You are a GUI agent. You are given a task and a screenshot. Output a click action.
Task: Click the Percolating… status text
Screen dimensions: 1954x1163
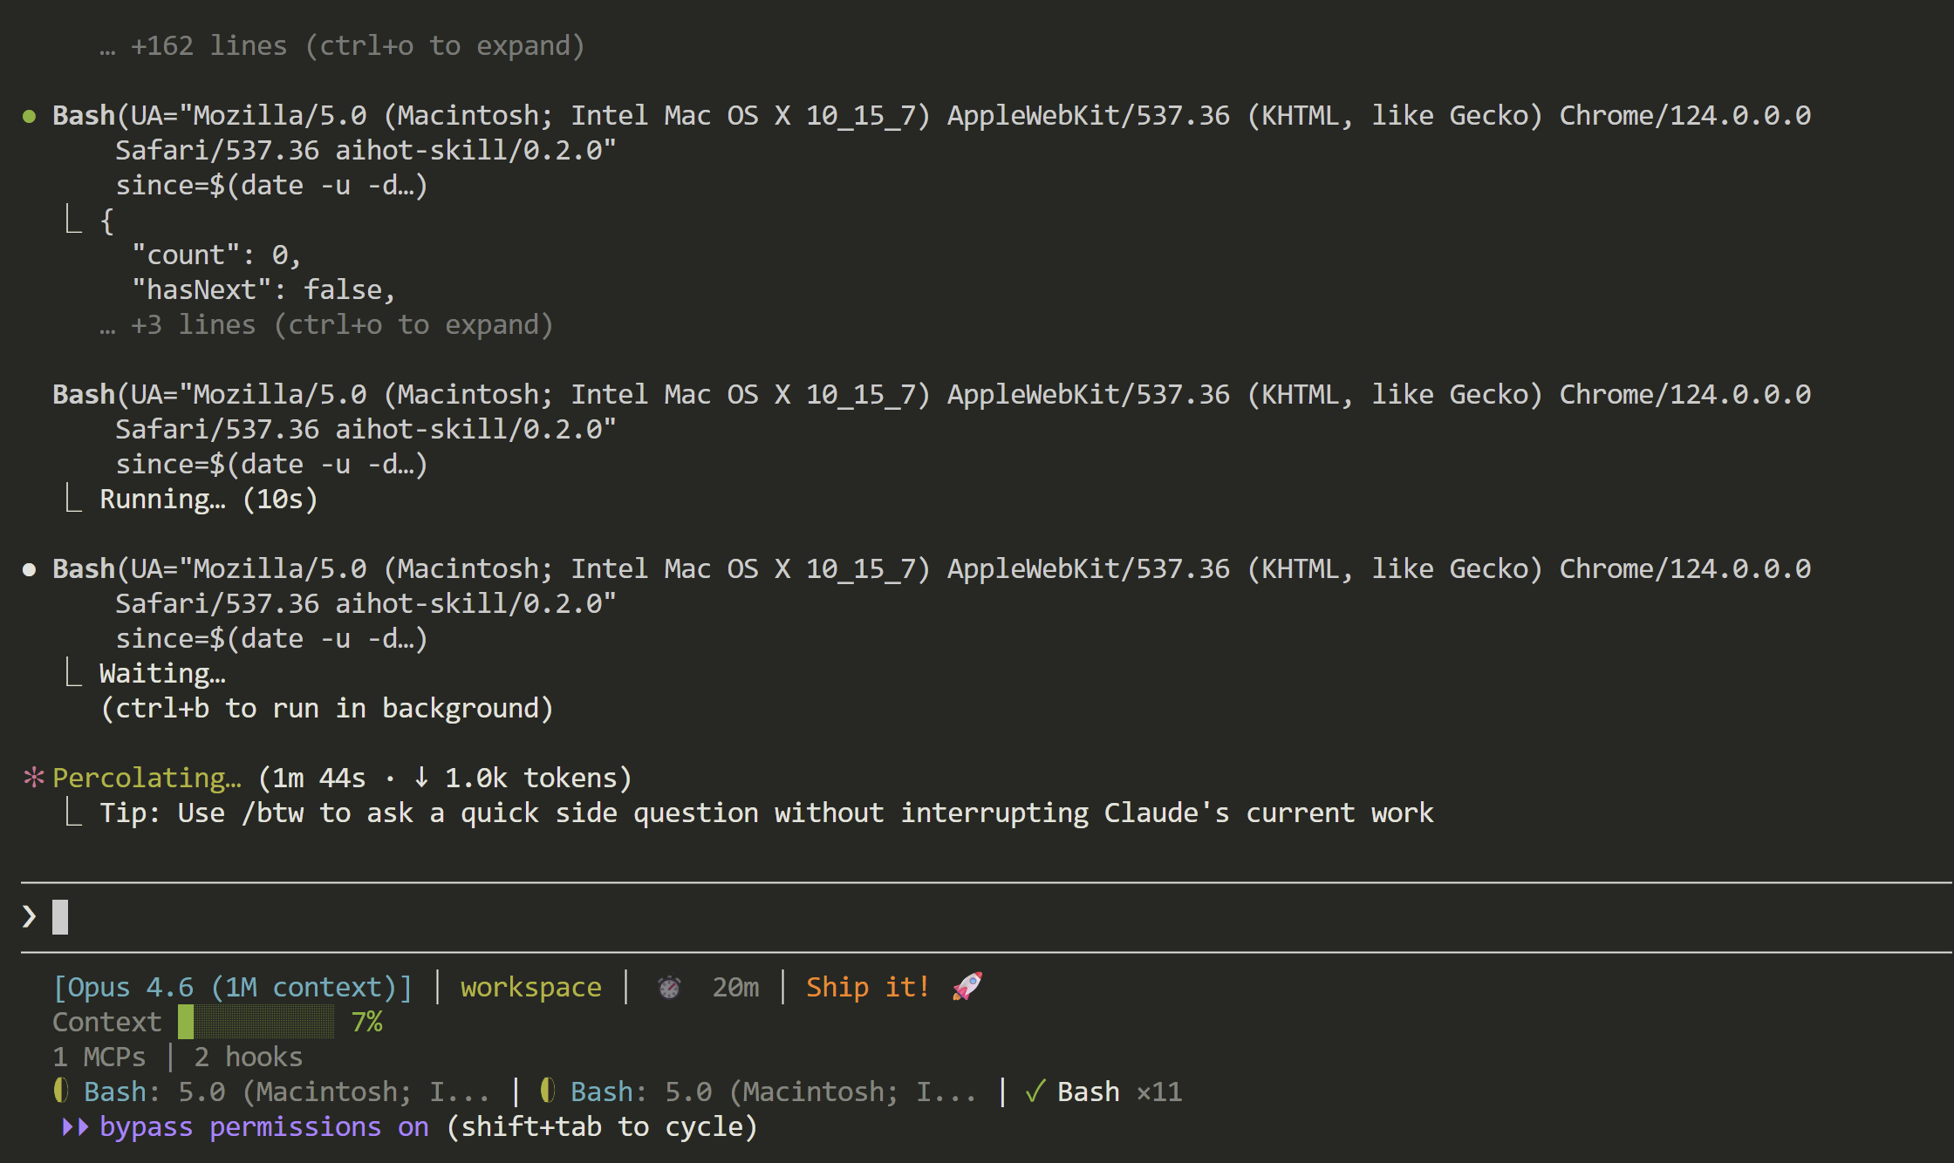[x=147, y=778]
